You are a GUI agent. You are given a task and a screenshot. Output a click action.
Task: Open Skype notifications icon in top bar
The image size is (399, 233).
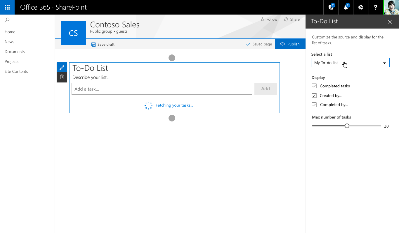(331, 7)
